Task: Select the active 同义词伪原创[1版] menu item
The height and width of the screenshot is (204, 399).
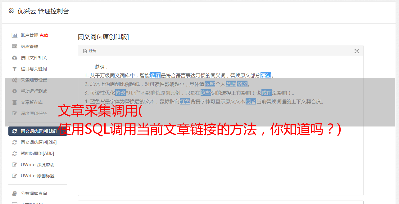Action: click(38, 131)
